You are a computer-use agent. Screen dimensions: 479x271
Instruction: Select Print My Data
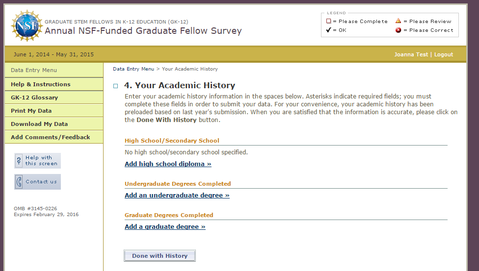pyautogui.click(x=31, y=111)
